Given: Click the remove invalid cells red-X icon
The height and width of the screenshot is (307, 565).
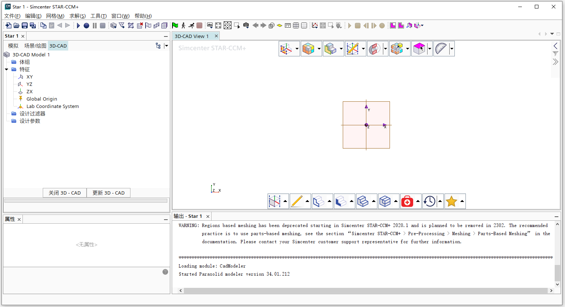Looking at the screenshot, I should point(140,25).
